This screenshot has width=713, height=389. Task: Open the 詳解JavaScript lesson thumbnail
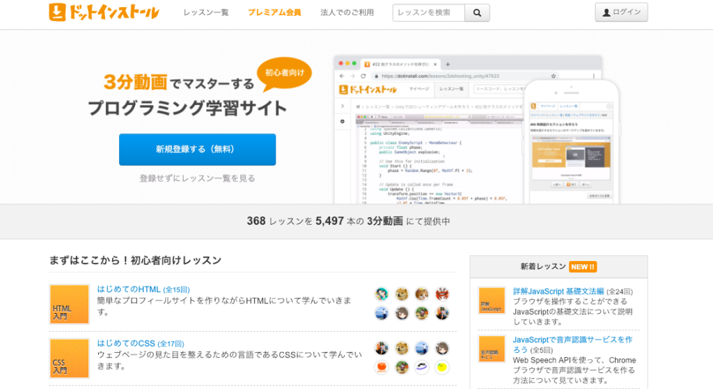(x=492, y=301)
